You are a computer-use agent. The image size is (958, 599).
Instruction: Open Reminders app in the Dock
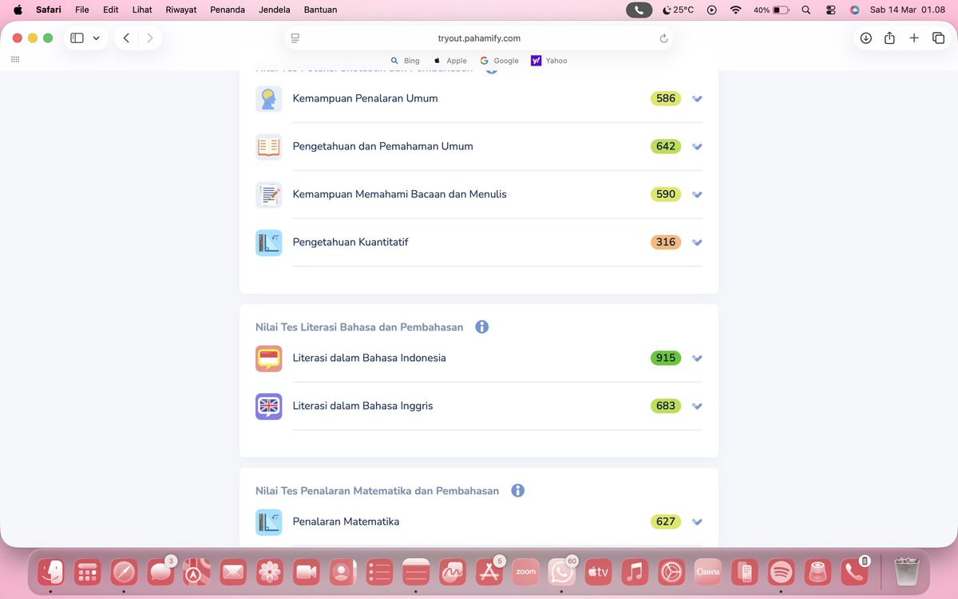pyautogui.click(x=379, y=572)
